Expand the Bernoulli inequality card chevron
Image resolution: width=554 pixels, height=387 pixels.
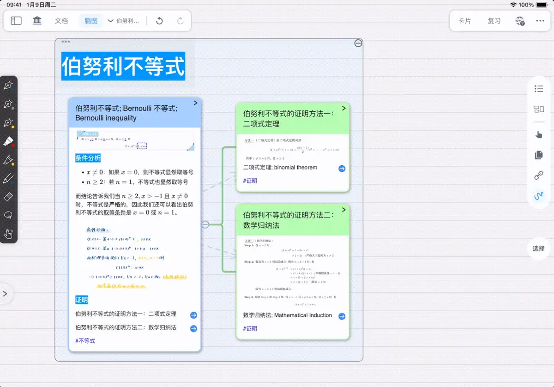click(x=196, y=103)
